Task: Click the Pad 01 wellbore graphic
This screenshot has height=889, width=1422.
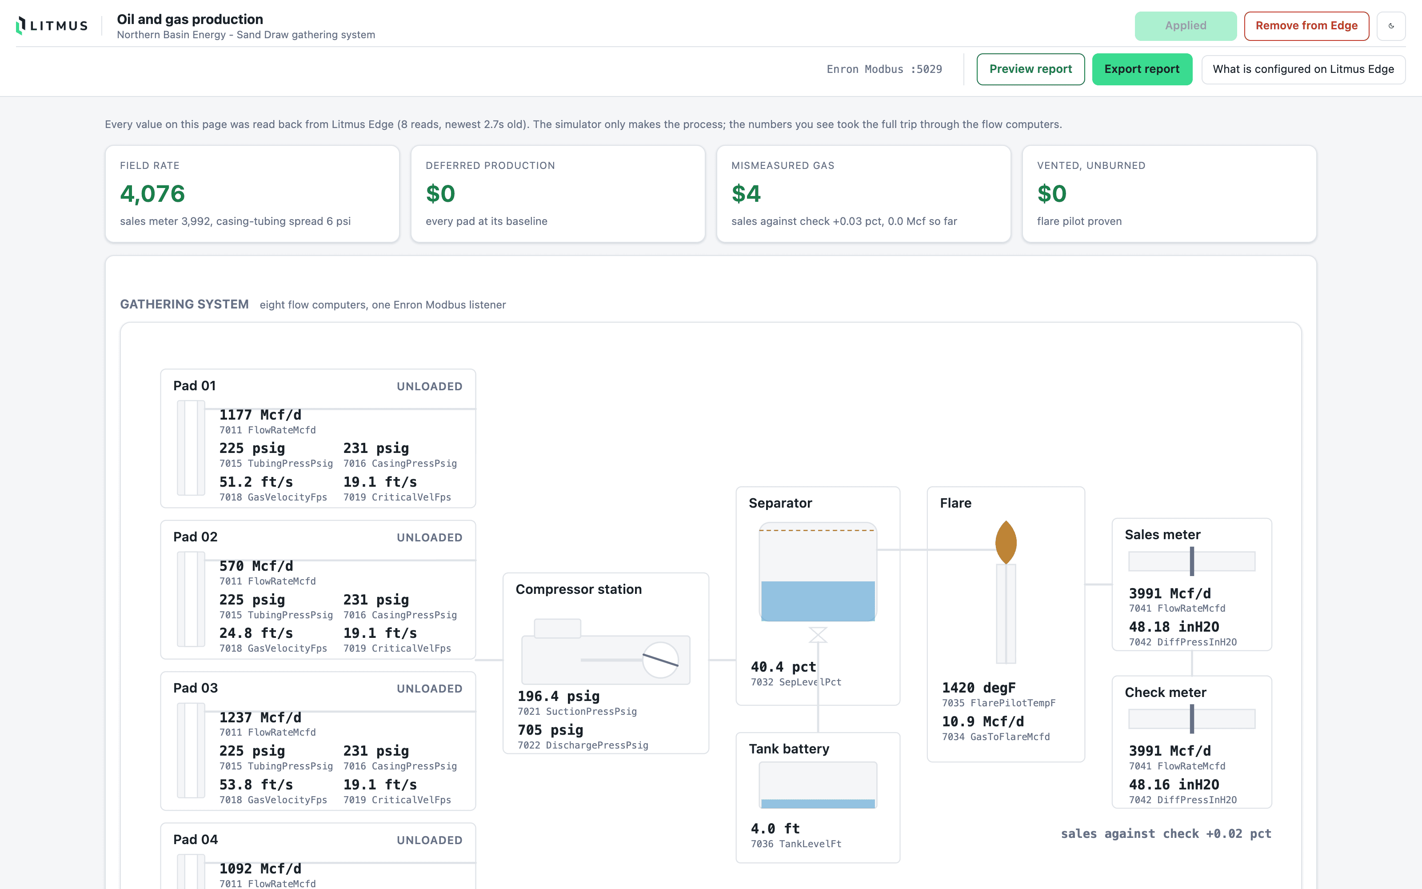Action: (191, 448)
